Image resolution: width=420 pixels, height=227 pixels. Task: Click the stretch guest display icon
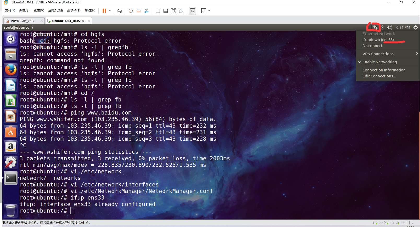(x=204, y=11)
